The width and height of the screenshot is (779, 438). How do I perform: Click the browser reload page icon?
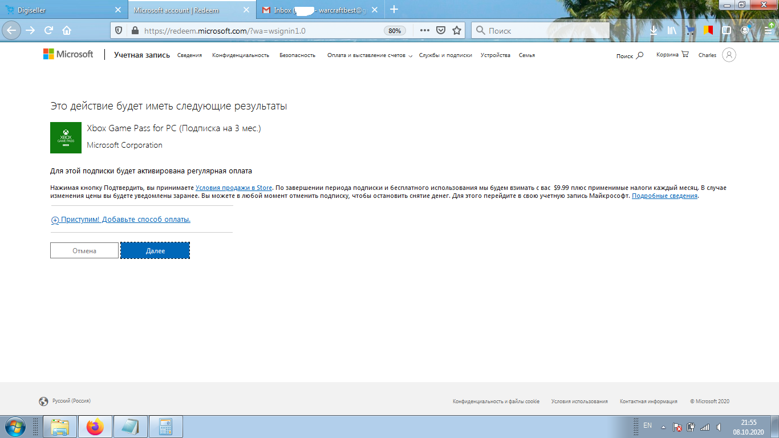pos(49,31)
